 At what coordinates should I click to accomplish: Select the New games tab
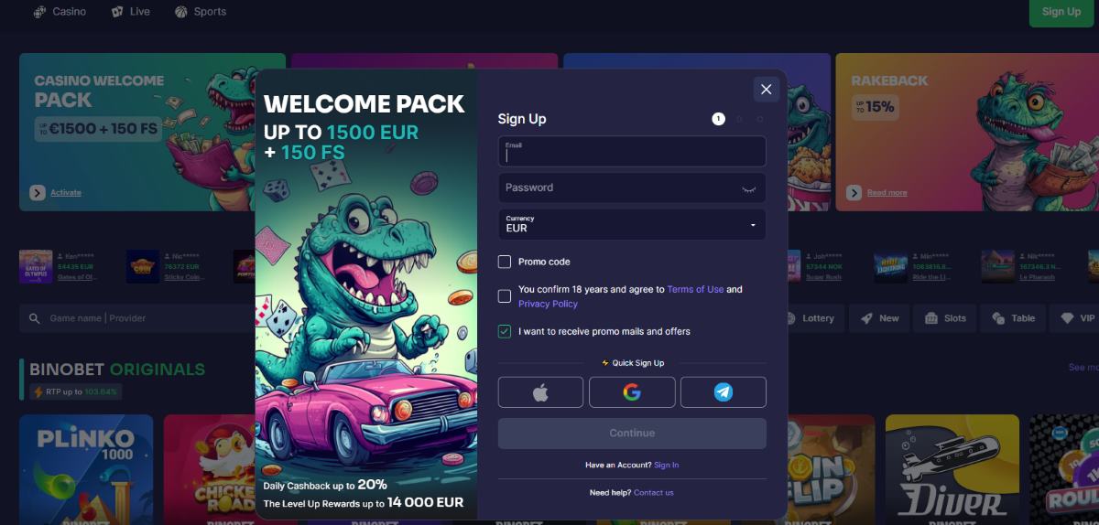[x=880, y=318]
